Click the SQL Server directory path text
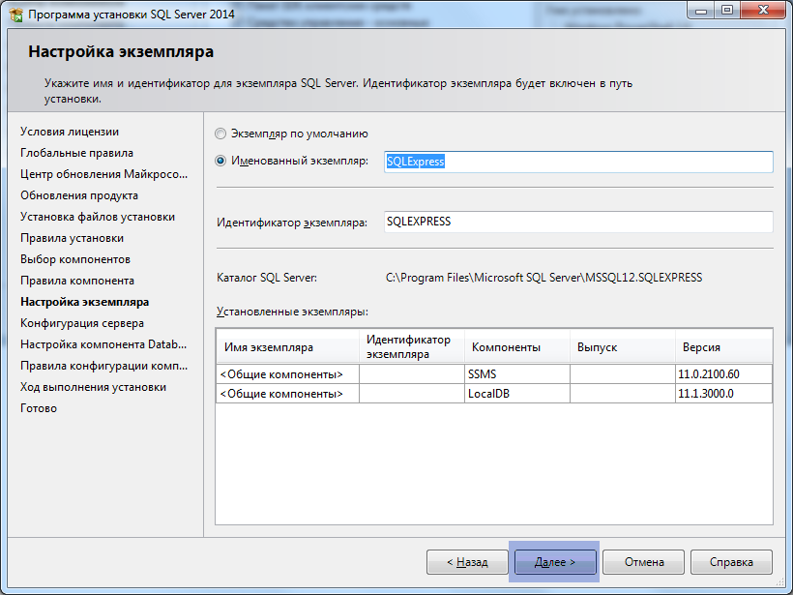 pyautogui.click(x=543, y=278)
